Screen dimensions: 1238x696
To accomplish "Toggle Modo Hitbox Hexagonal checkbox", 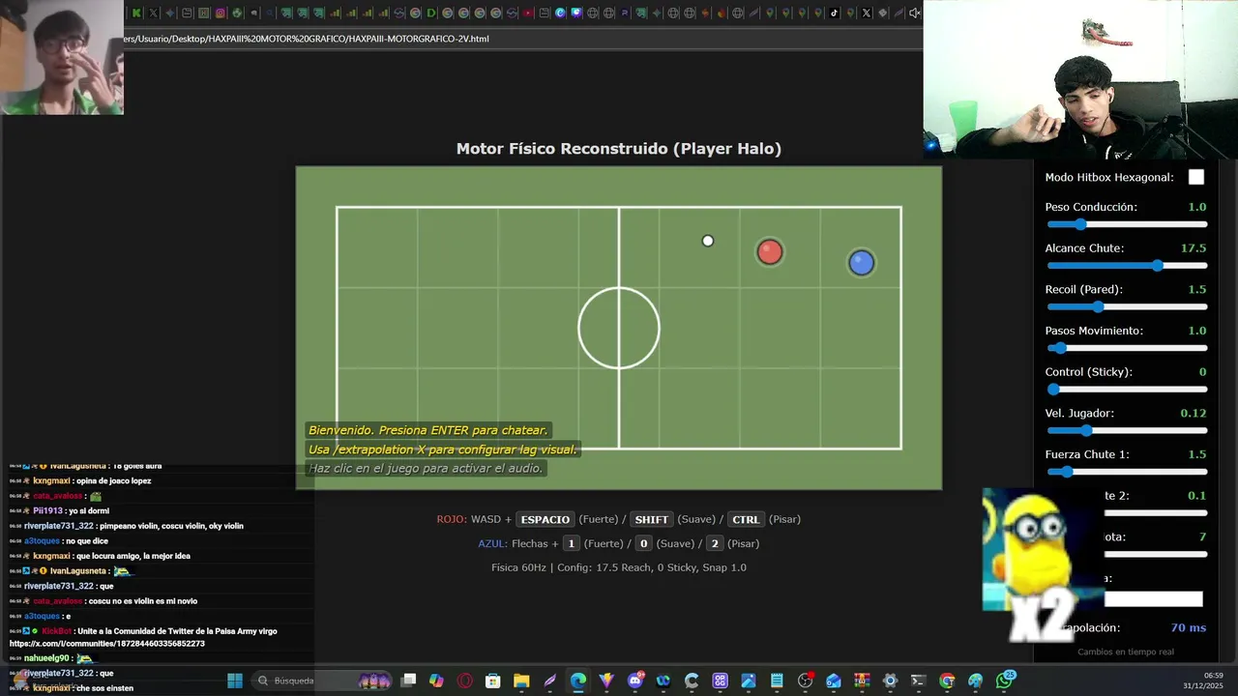I will click(x=1196, y=177).
